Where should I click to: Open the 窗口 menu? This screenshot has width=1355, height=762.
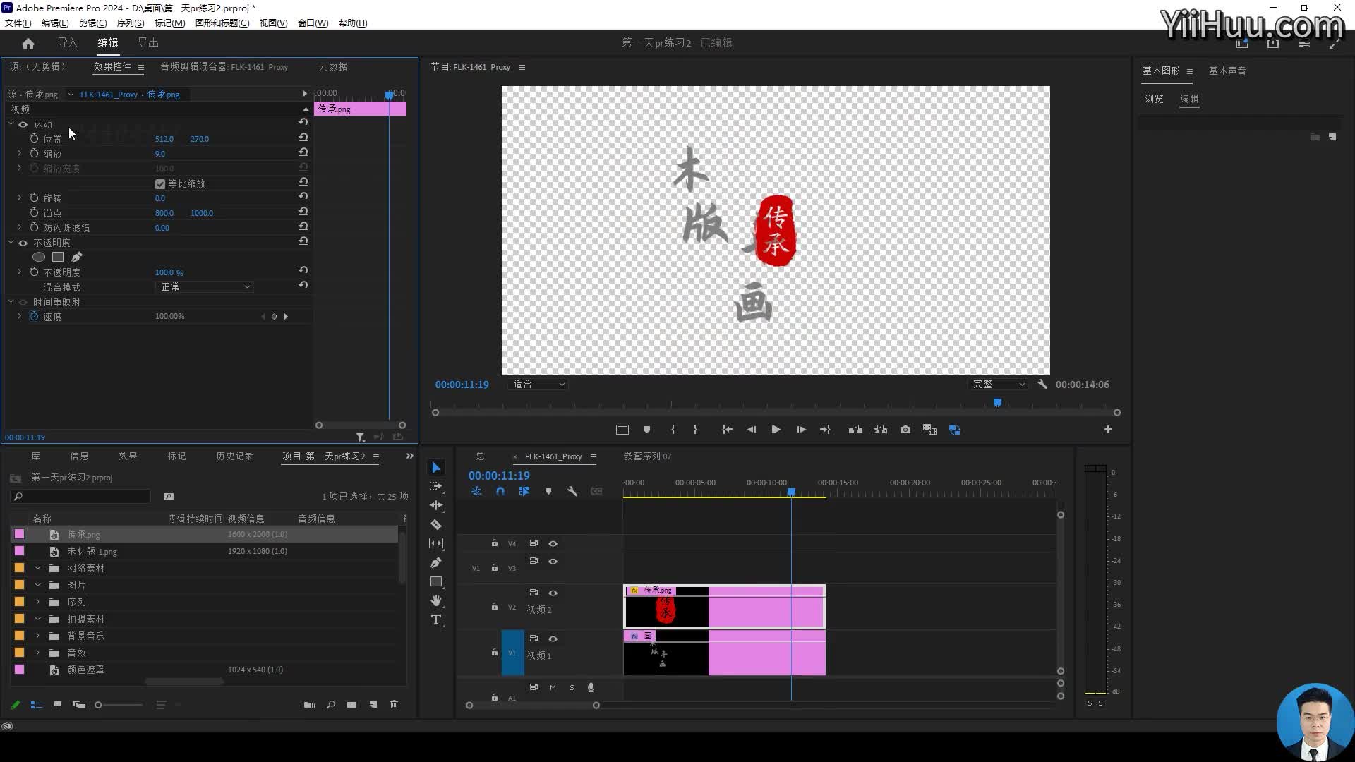tap(313, 23)
